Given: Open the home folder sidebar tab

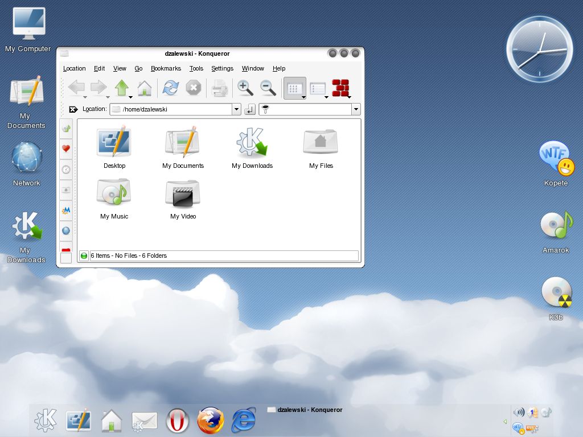Looking at the screenshot, I should (66, 190).
